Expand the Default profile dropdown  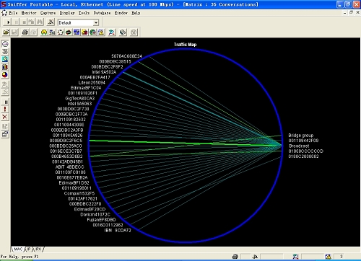click(x=96, y=23)
